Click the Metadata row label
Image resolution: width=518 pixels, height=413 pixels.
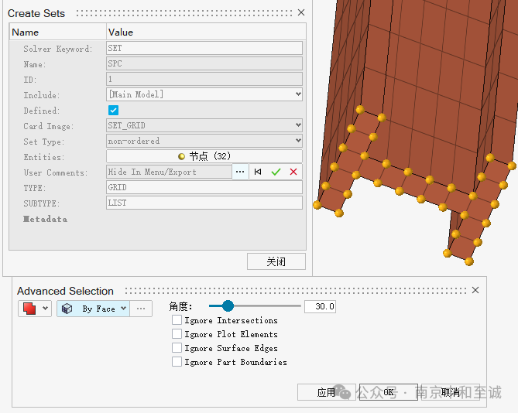pyautogui.click(x=45, y=219)
